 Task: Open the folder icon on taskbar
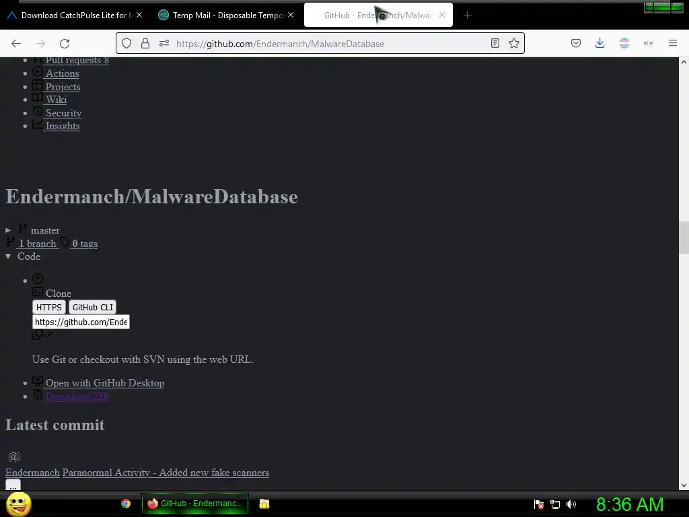click(x=264, y=504)
